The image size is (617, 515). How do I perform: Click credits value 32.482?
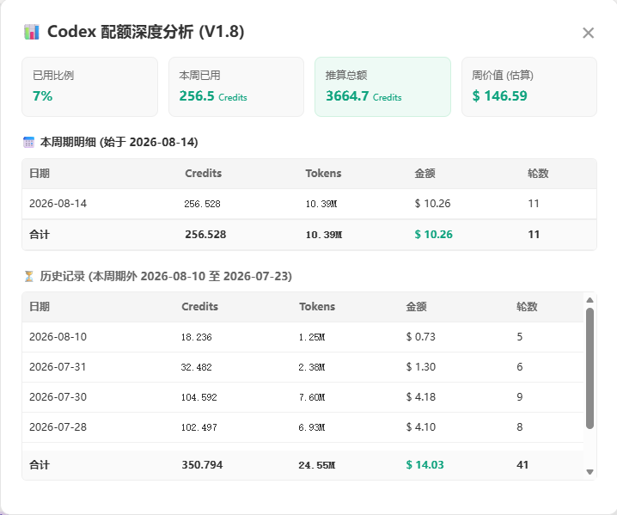(x=196, y=367)
